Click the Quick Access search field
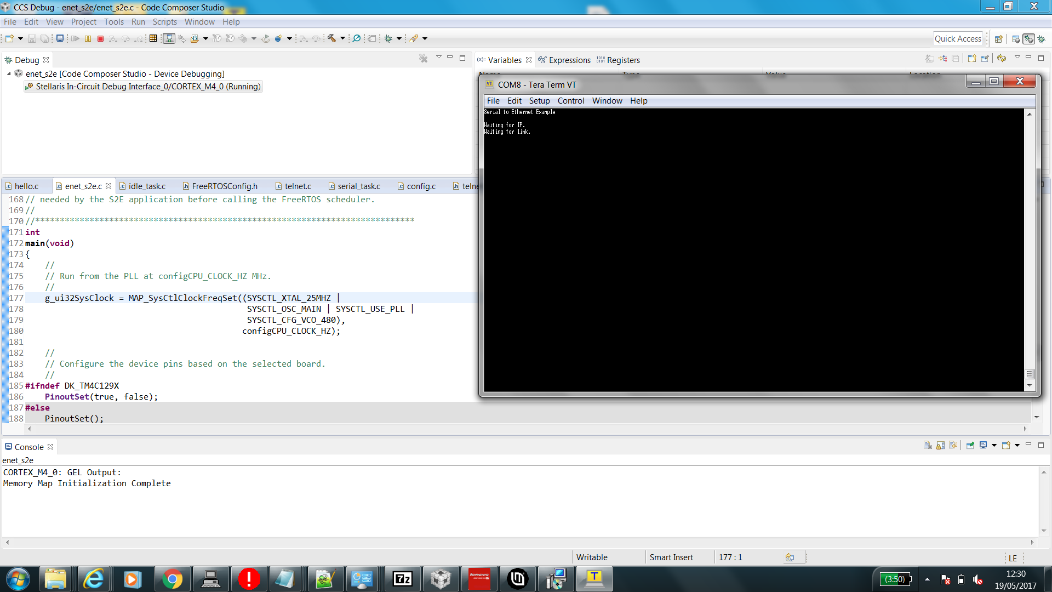 coord(958,39)
